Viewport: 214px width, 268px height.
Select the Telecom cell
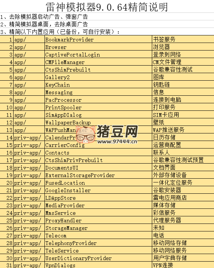click(x=98, y=235)
